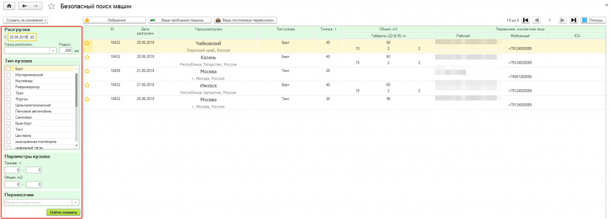611x219 pixels.
Task: Focus the maximum Объем field
Action: click(34, 184)
